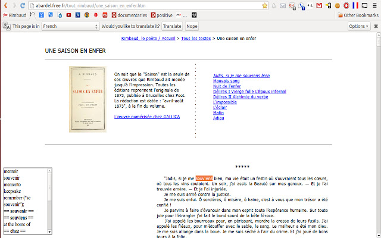The width and height of the screenshot is (381, 238).
Task: Click the word memoir in the popup
Action: (x=11, y=171)
